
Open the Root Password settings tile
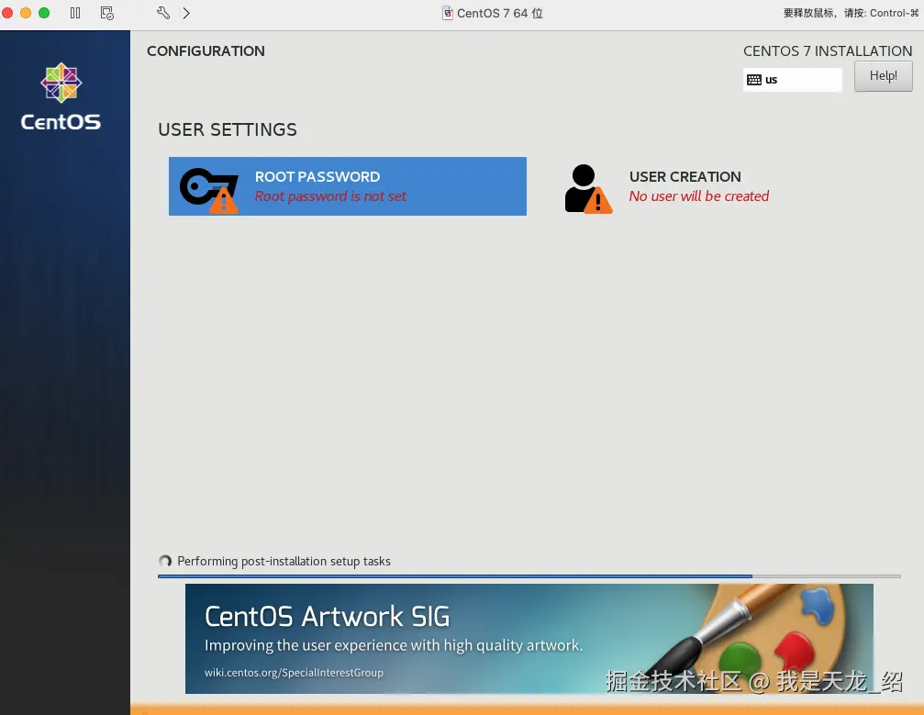click(x=347, y=186)
